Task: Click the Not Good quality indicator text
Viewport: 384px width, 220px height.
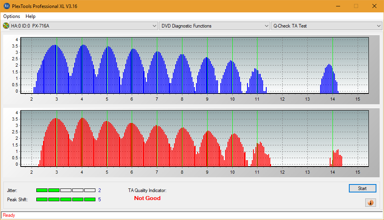Action: tap(147, 198)
